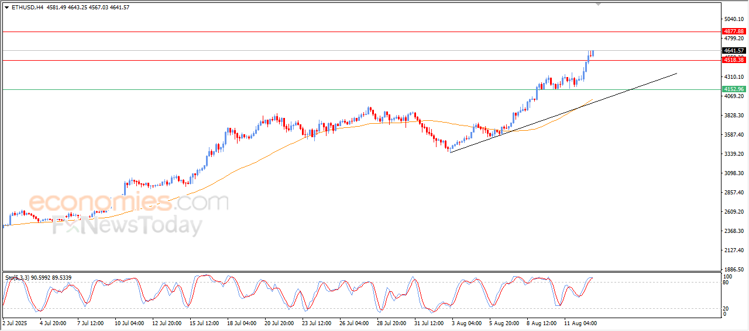This screenshot has width=749, height=331.
Task: Click the gray chart shift marker triangle
Action: coord(599,4)
